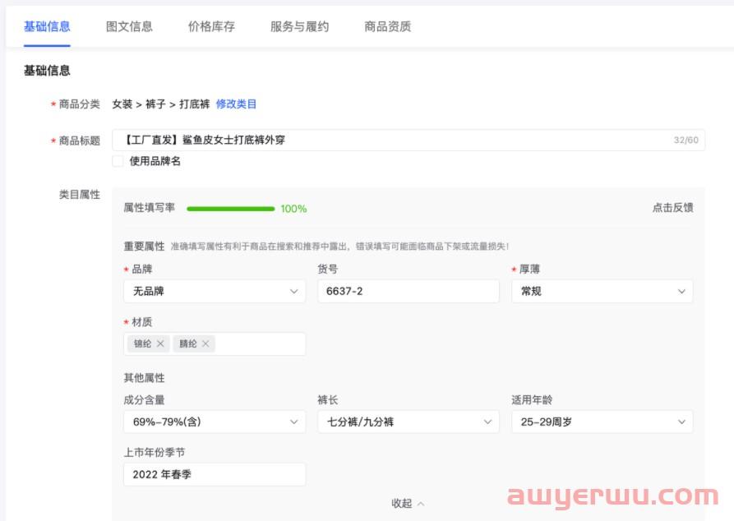Open the 厚薄 dropdown showing 常规

tap(602, 291)
